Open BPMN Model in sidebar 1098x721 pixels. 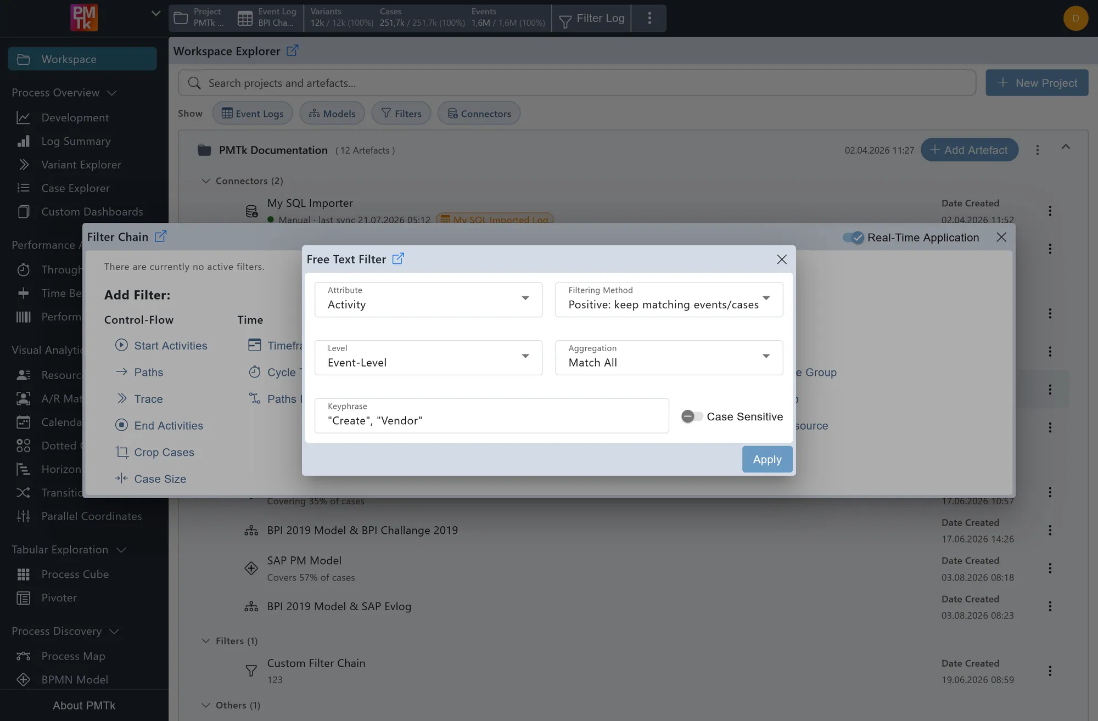[x=75, y=679]
